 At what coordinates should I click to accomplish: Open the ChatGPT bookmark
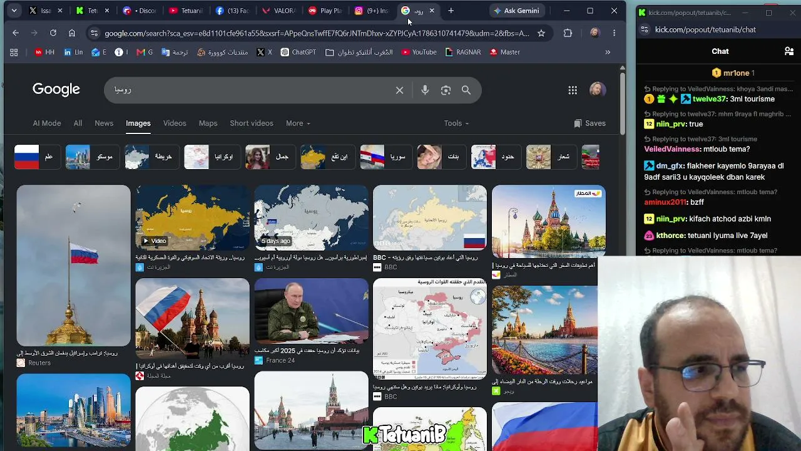coord(298,52)
